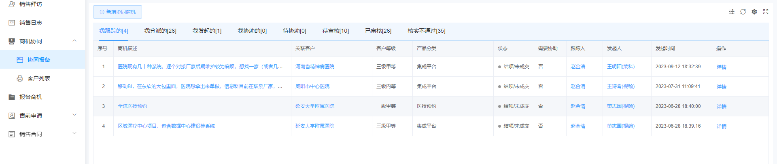This screenshot has height=164, width=777.
Task: Open 详情 for the 全院医技预约 row
Action: (721, 107)
